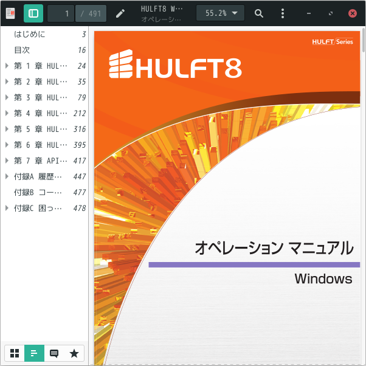Toggle the sidebar panel button

33,13
